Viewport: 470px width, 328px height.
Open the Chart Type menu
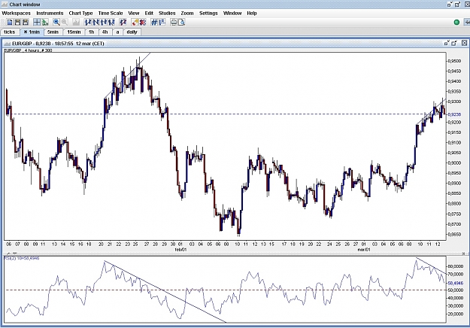pos(80,14)
